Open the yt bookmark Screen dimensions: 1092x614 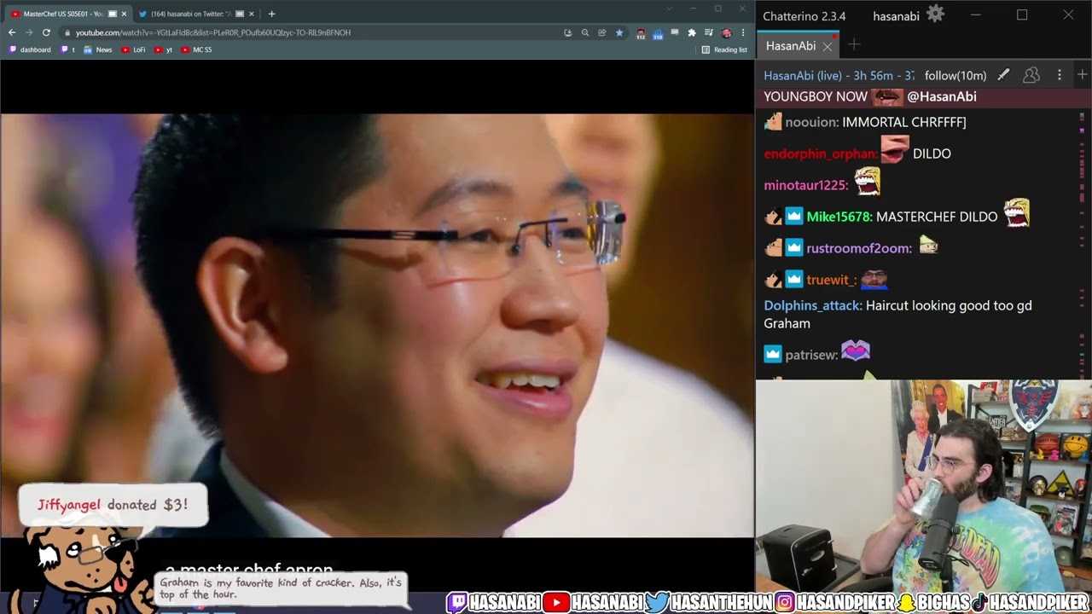[x=164, y=49]
